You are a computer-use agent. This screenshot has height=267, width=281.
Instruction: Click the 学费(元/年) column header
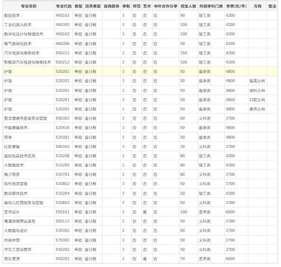coord(236,6)
